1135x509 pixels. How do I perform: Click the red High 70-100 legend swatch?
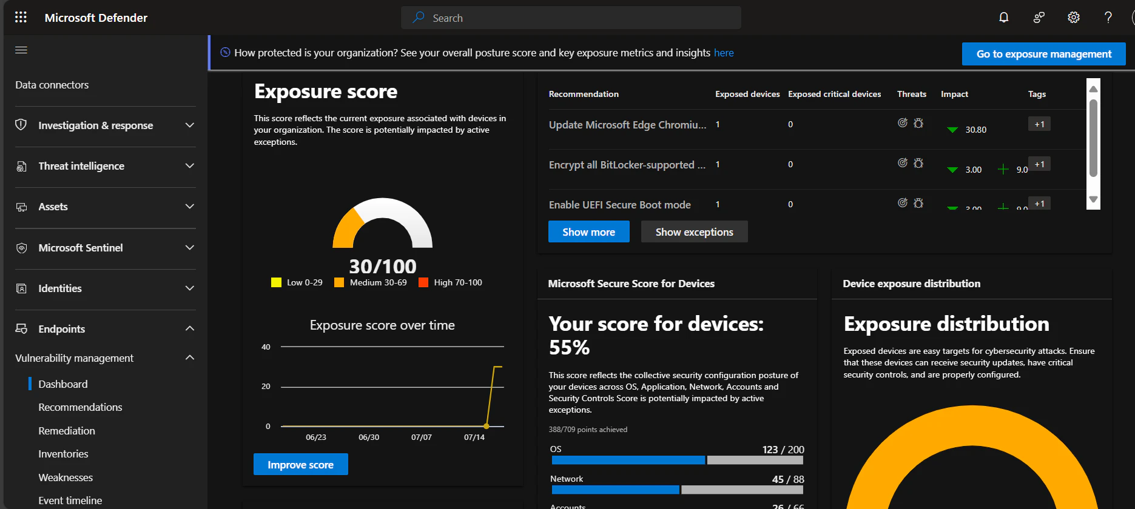[423, 282]
